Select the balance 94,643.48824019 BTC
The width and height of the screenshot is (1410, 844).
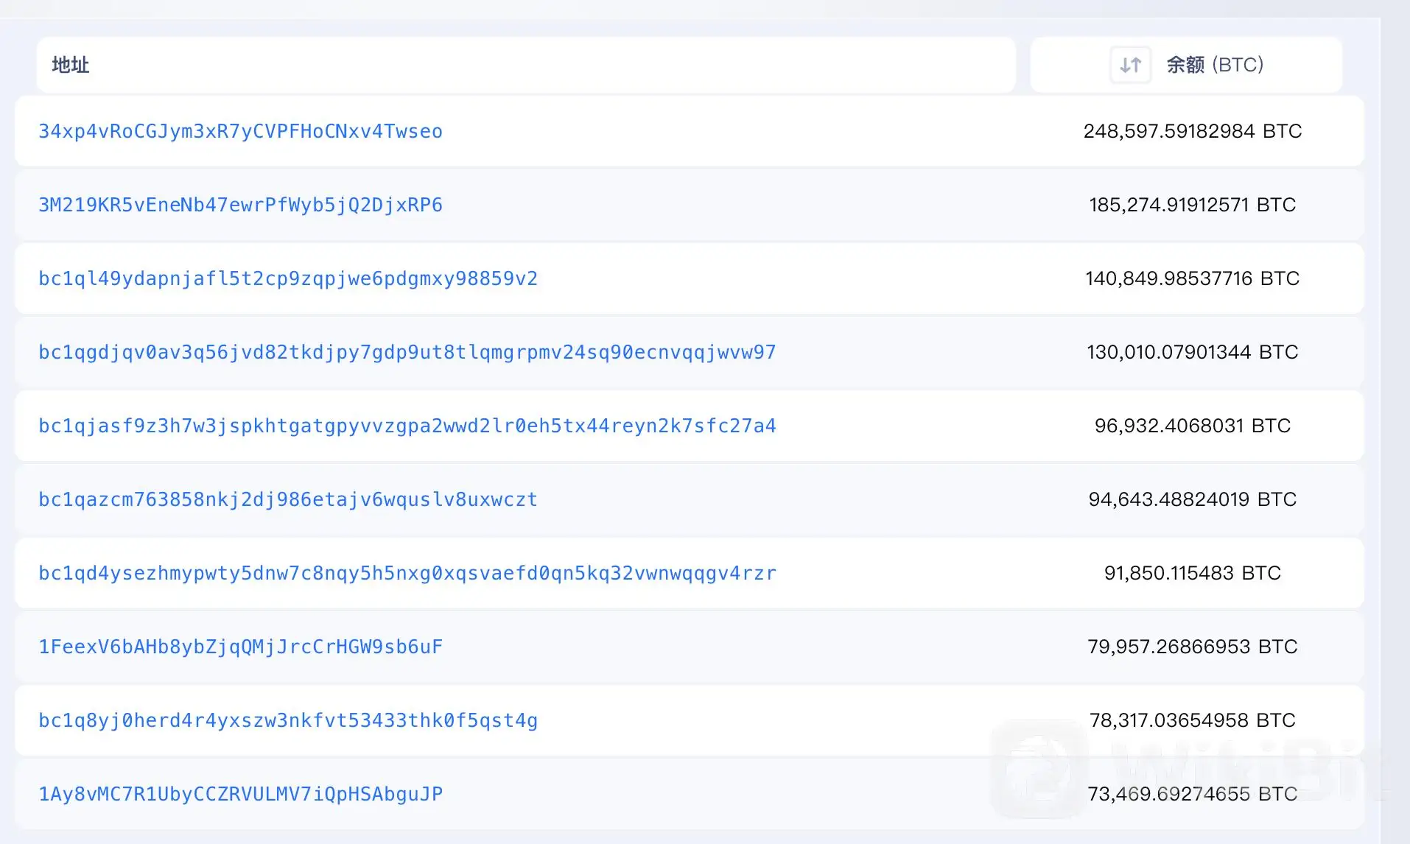click(1193, 499)
